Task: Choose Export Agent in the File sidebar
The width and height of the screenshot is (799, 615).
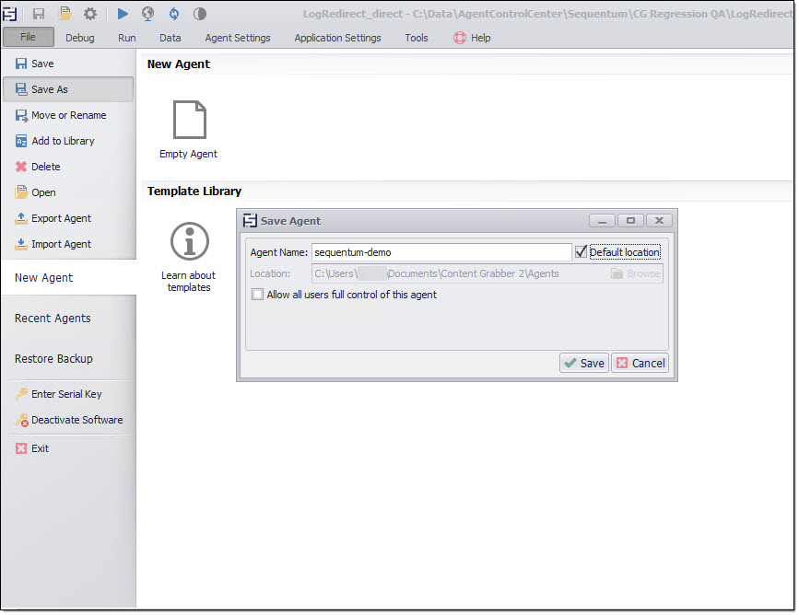Action: click(x=61, y=218)
